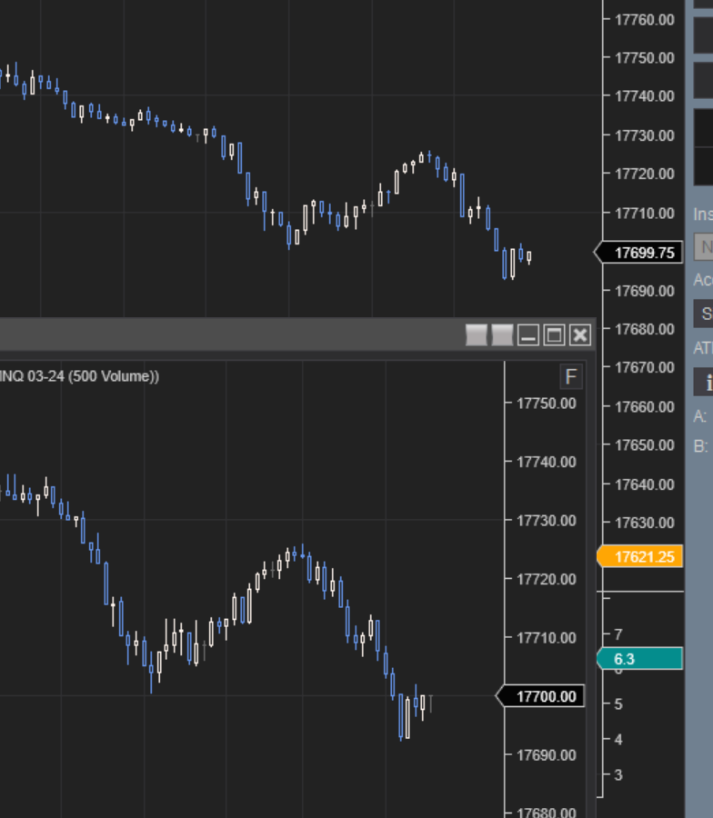Click the leftmost gray link button in chart title bar
The image size is (713, 818).
click(476, 334)
